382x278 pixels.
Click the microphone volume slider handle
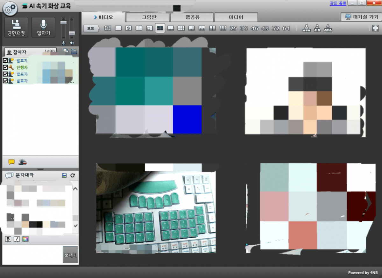64,23
